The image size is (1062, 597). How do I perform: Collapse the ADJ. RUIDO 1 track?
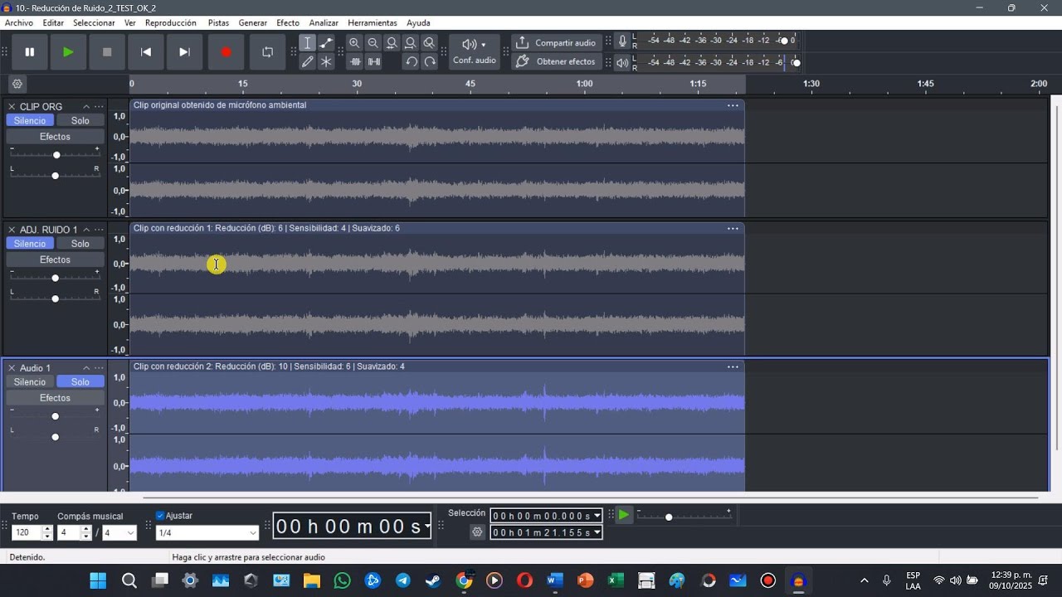pos(85,230)
